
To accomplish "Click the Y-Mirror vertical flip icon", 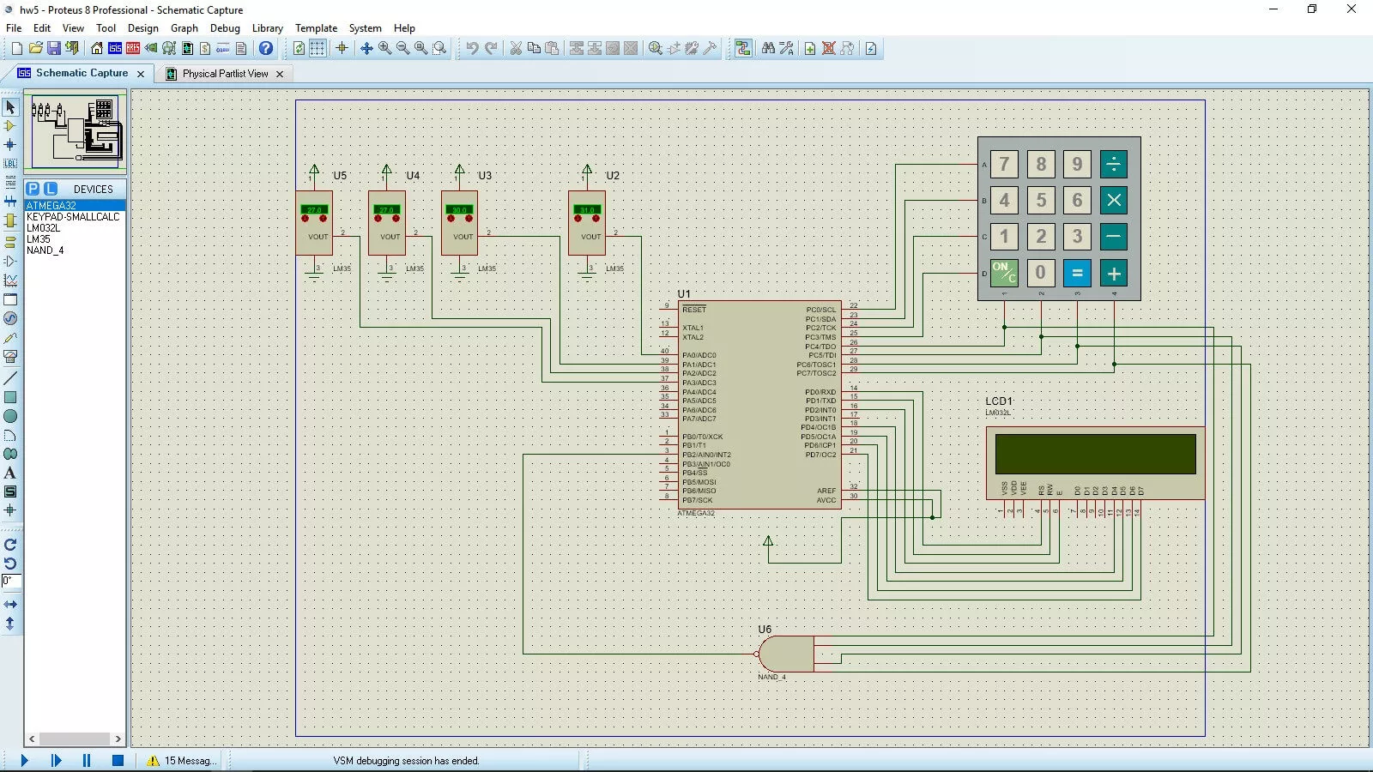I will pyautogui.click(x=10, y=624).
